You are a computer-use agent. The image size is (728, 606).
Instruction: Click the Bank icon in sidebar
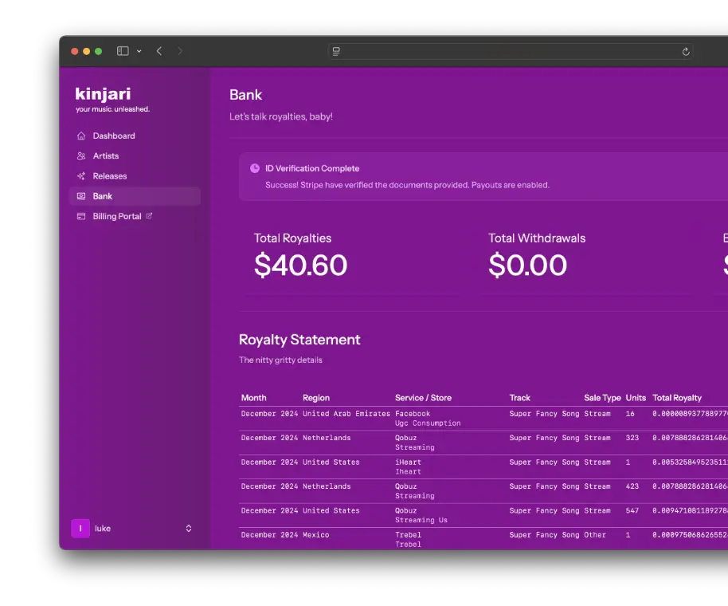point(81,196)
